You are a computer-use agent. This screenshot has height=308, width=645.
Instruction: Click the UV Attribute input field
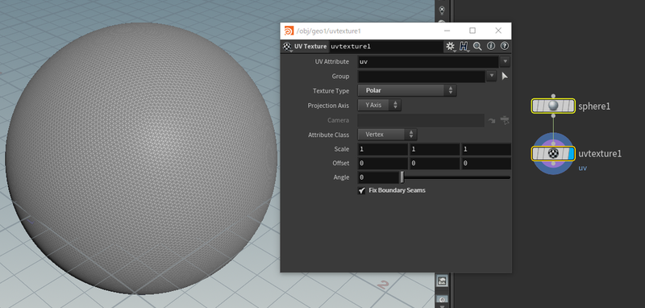pos(428,62)
